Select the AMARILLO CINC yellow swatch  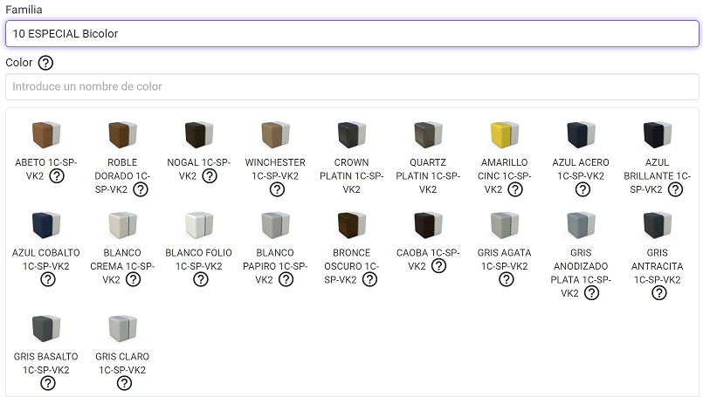point(504,135)
